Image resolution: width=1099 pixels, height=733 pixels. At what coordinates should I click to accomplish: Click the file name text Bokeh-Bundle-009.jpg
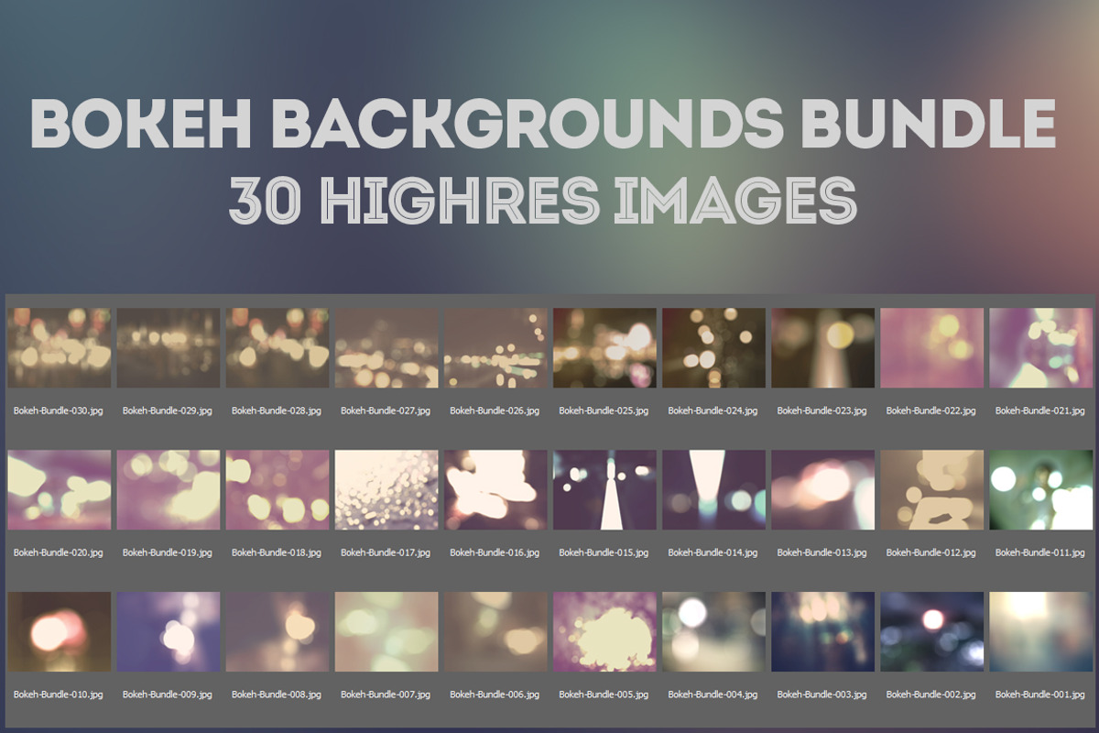(x=168, y=695)
